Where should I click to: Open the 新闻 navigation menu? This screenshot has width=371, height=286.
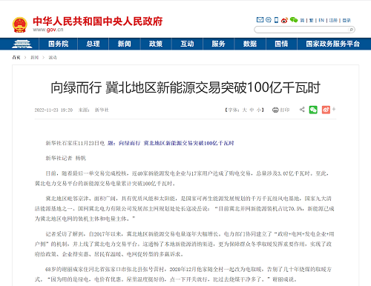(125, 44)
